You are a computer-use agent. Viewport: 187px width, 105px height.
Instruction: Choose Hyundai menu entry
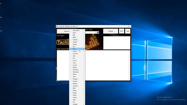click(x=77, y=54)
